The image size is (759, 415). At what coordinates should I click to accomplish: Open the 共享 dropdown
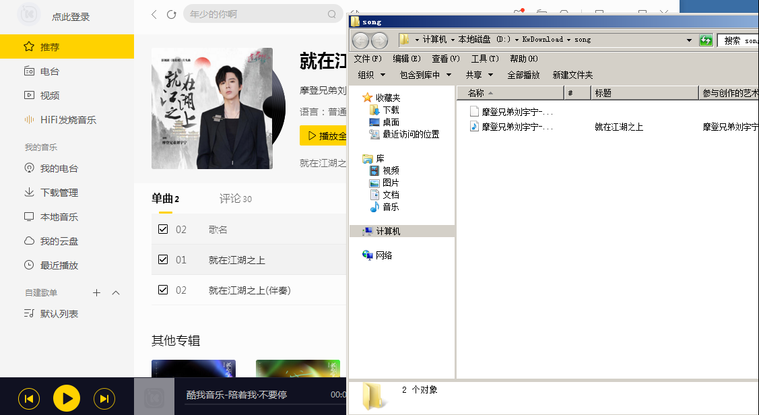click(x=480, y=75)
